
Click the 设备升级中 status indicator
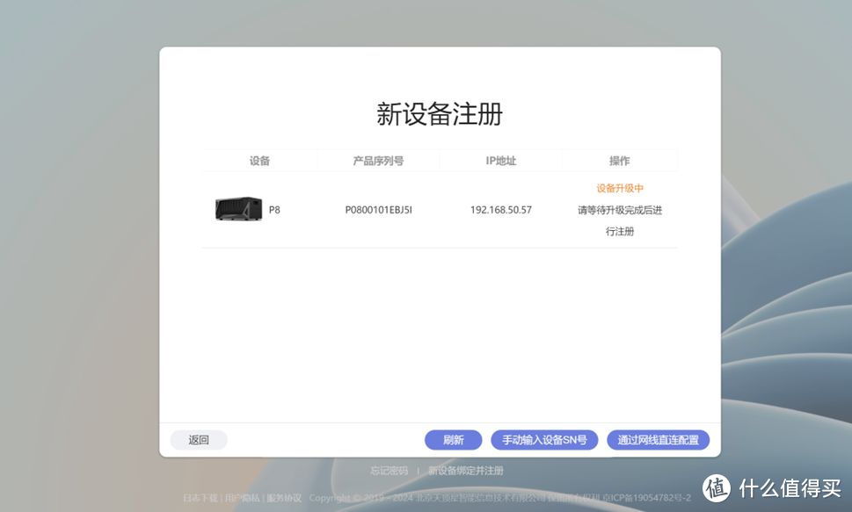click(619, 188)
